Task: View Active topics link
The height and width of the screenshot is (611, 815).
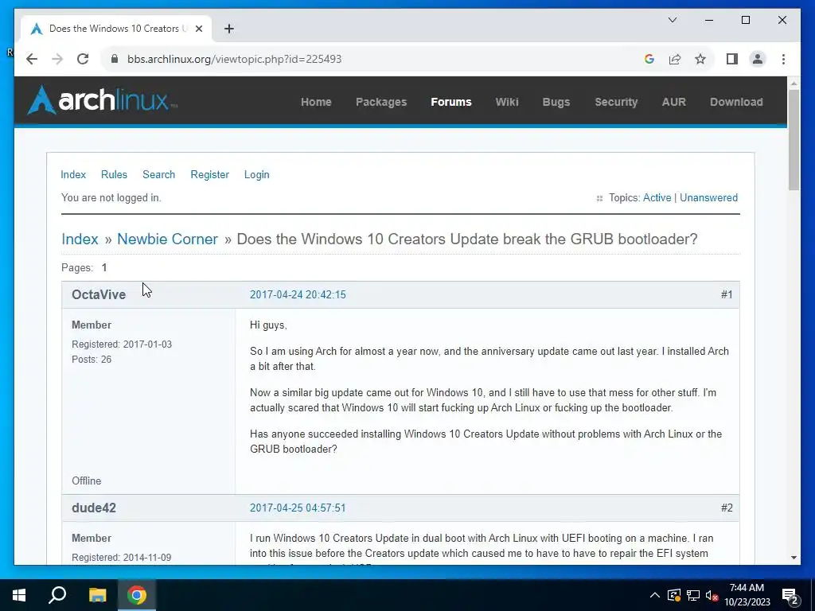Action: [x=657, y=197]
